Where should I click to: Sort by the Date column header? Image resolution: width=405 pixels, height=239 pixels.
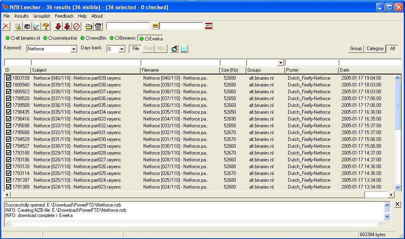click(x=370, y=70)
